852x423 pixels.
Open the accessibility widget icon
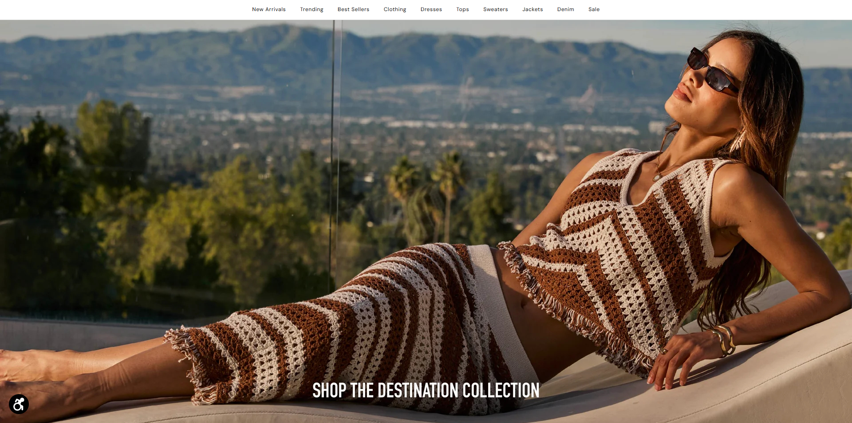pyautogui.click(x=19, y=404)
